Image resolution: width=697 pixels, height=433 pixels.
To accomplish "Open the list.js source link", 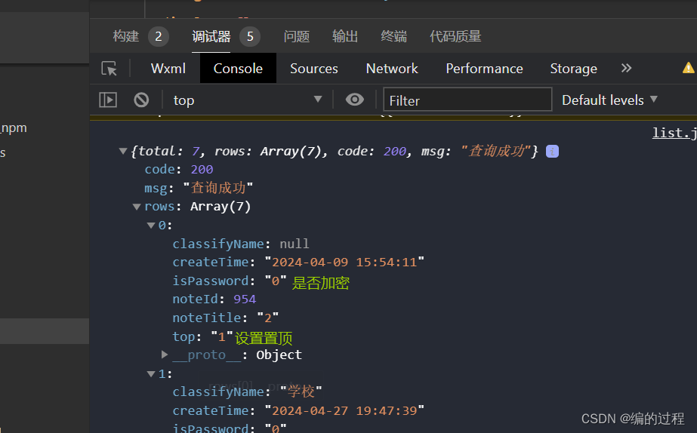I will pyautogui.click(x=674, y=133).
